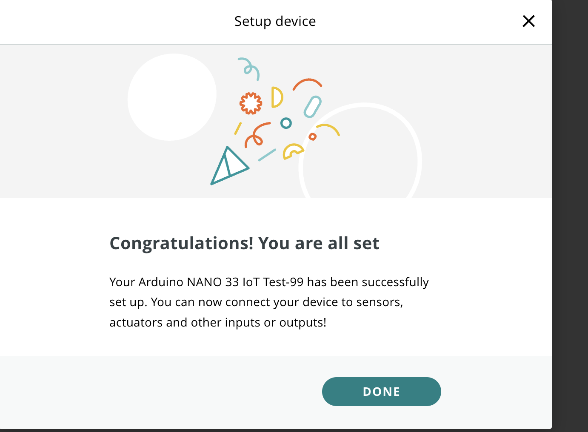
Task: Click the yellow arc by the outlined circle
Action: point(328,129)
